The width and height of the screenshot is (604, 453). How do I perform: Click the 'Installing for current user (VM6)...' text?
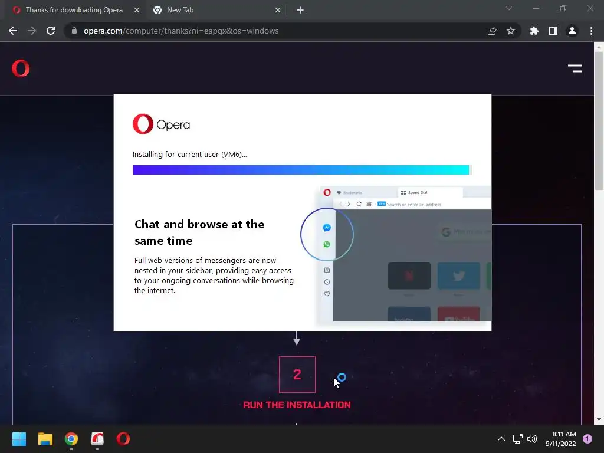pyautogui.click(x=190, y=154)
